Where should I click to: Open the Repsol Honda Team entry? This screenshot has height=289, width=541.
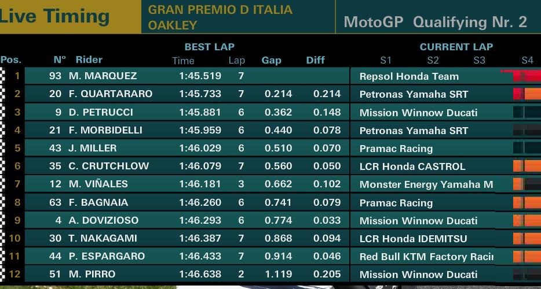pos(409,76)
